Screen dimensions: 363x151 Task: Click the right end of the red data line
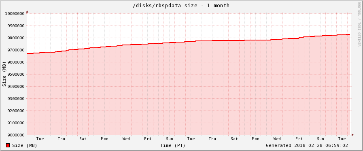point(350,34)
